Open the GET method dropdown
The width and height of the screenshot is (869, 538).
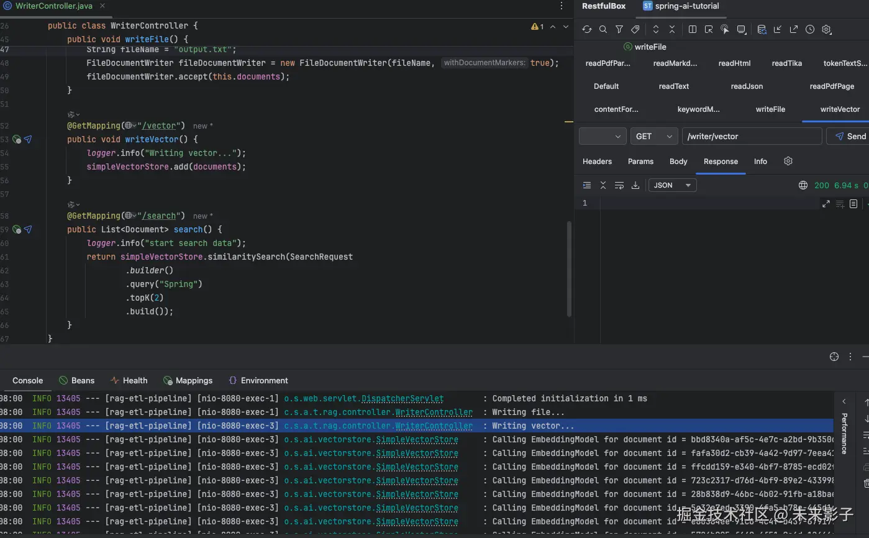pyautogui.click(x=653, y=136)
